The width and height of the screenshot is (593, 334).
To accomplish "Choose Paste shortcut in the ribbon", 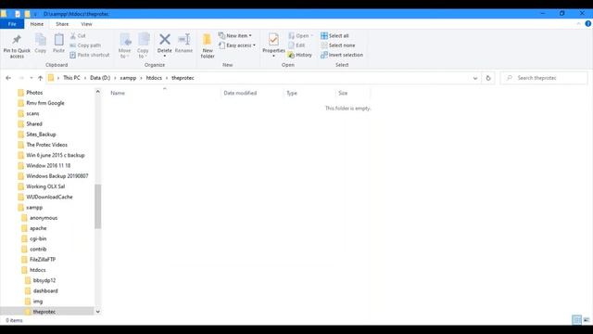I will click(x=90, y=55).
